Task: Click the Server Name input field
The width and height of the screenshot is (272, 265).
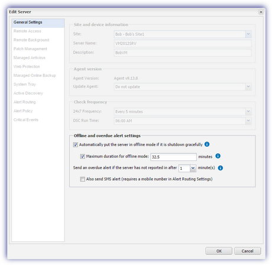Action: coord(183,43)
